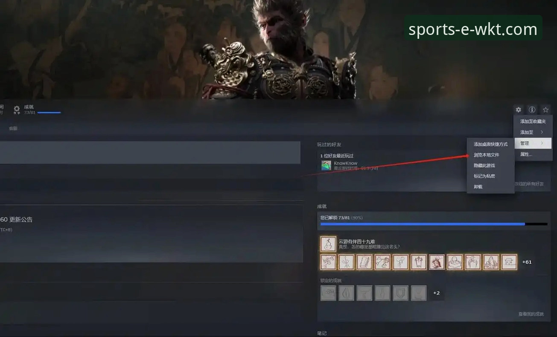Screen dimensions: 557x337
Task: Select 卸载 to uninstall the game
Action: pyautogui.click(x=478, y=187)
